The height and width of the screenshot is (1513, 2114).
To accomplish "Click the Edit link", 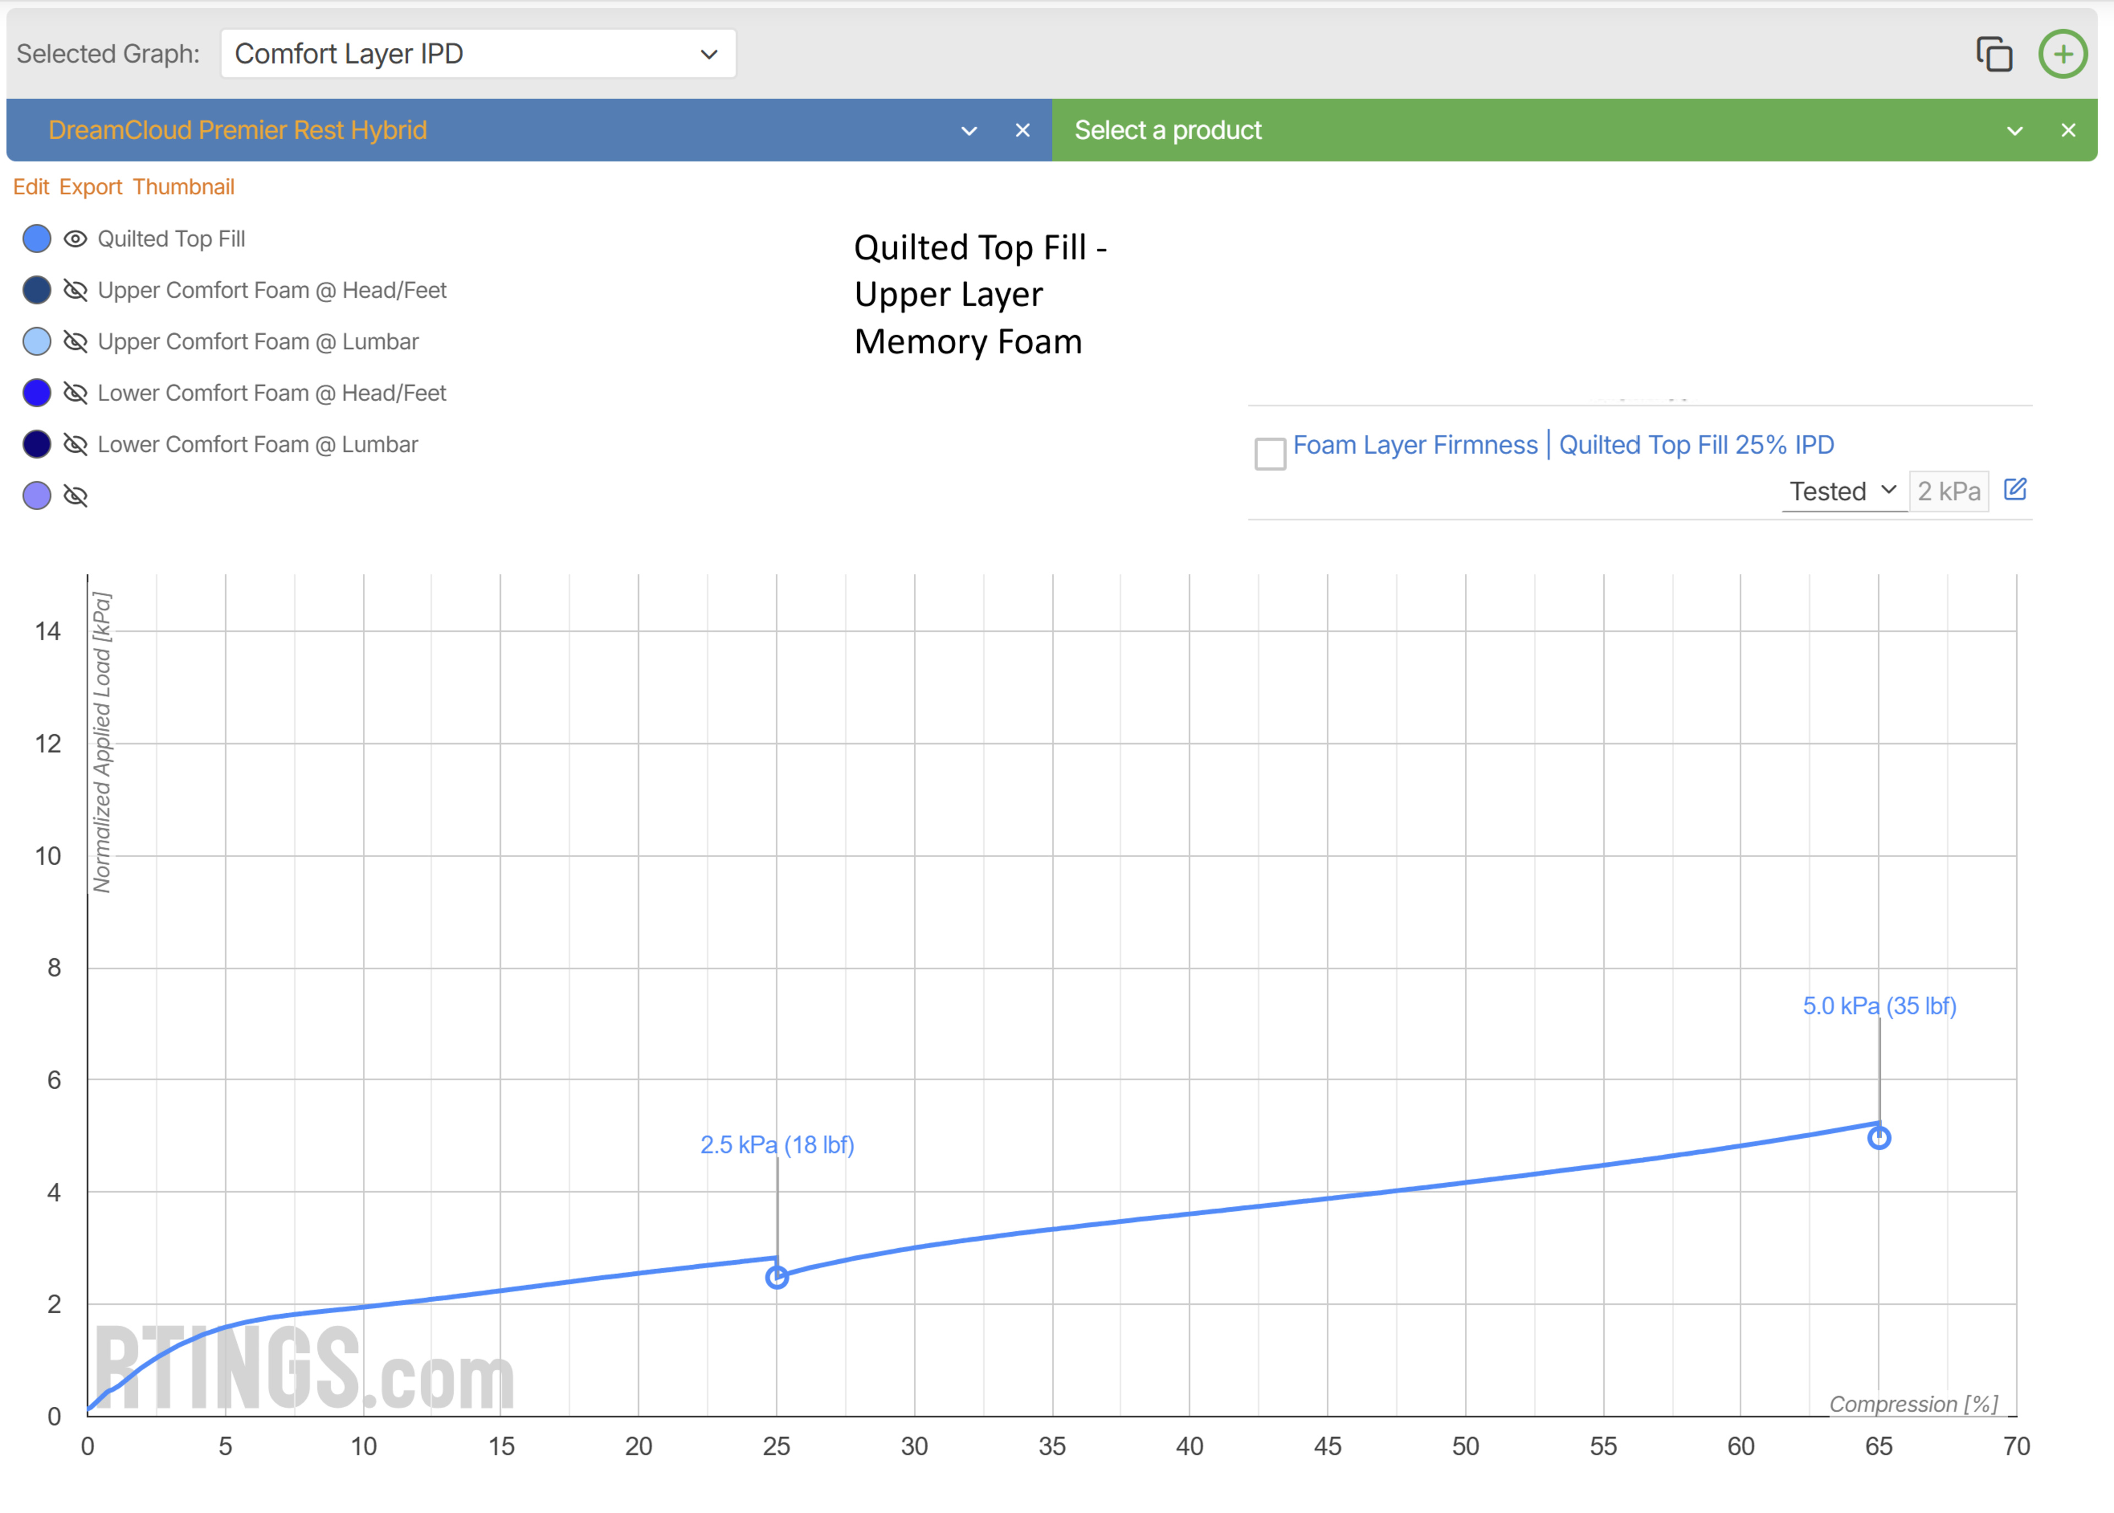I will tap(31, 187).
